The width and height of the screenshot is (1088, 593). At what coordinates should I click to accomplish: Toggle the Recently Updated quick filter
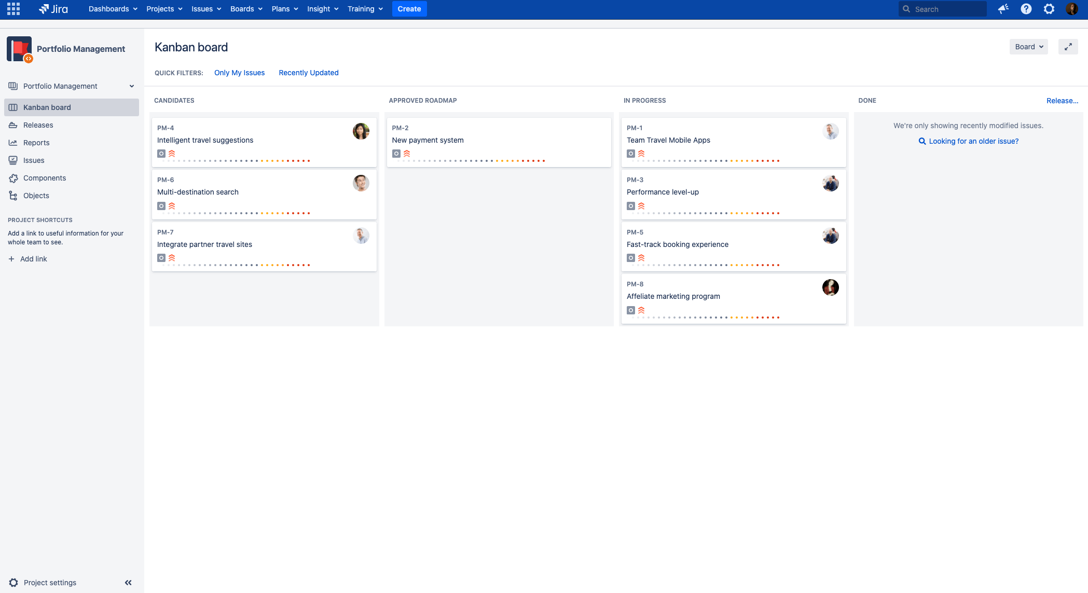pyautogui.click(x=309, y=73)
